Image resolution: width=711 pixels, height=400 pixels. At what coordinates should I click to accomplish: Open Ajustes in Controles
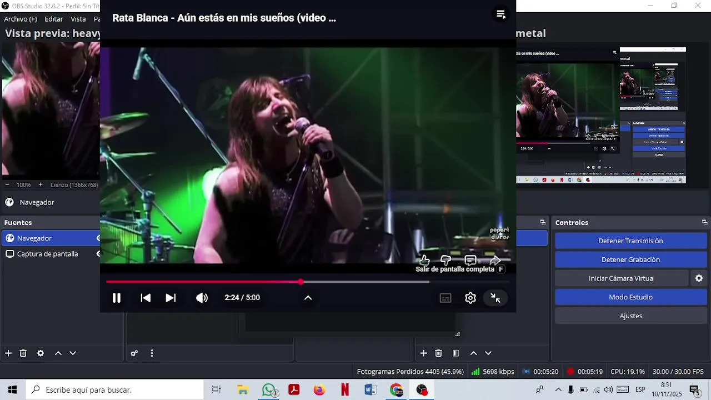tap(630, 316)
